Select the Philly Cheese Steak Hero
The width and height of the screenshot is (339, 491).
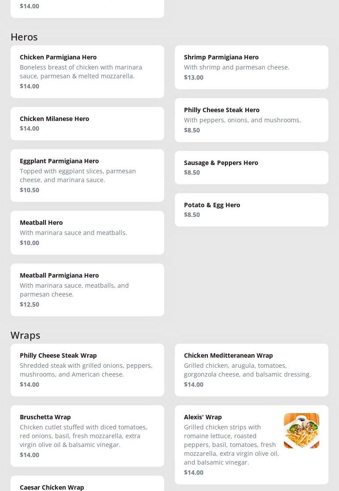(251, 120)
